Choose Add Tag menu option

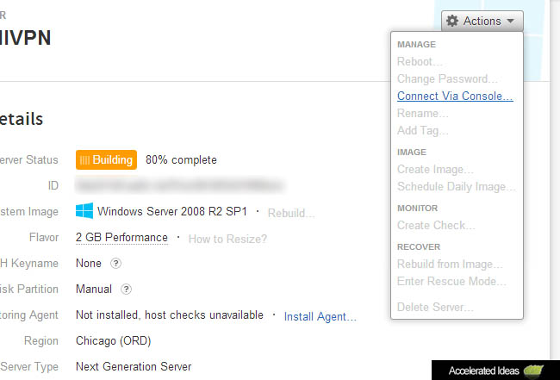[x=422, y=131]
